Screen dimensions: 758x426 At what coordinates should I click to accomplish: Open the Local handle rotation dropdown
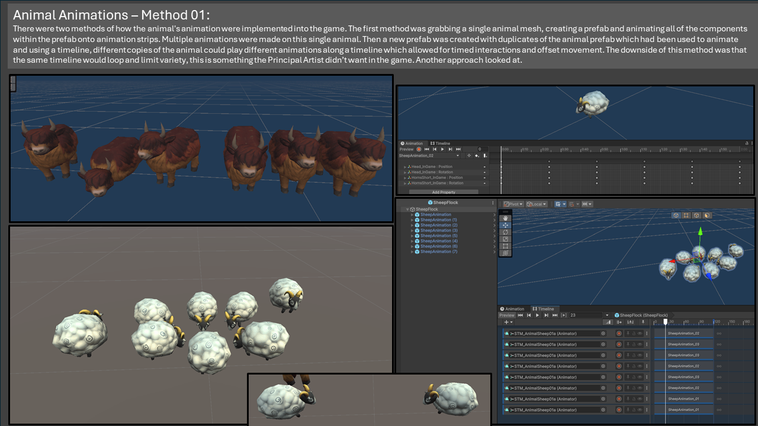537,204
